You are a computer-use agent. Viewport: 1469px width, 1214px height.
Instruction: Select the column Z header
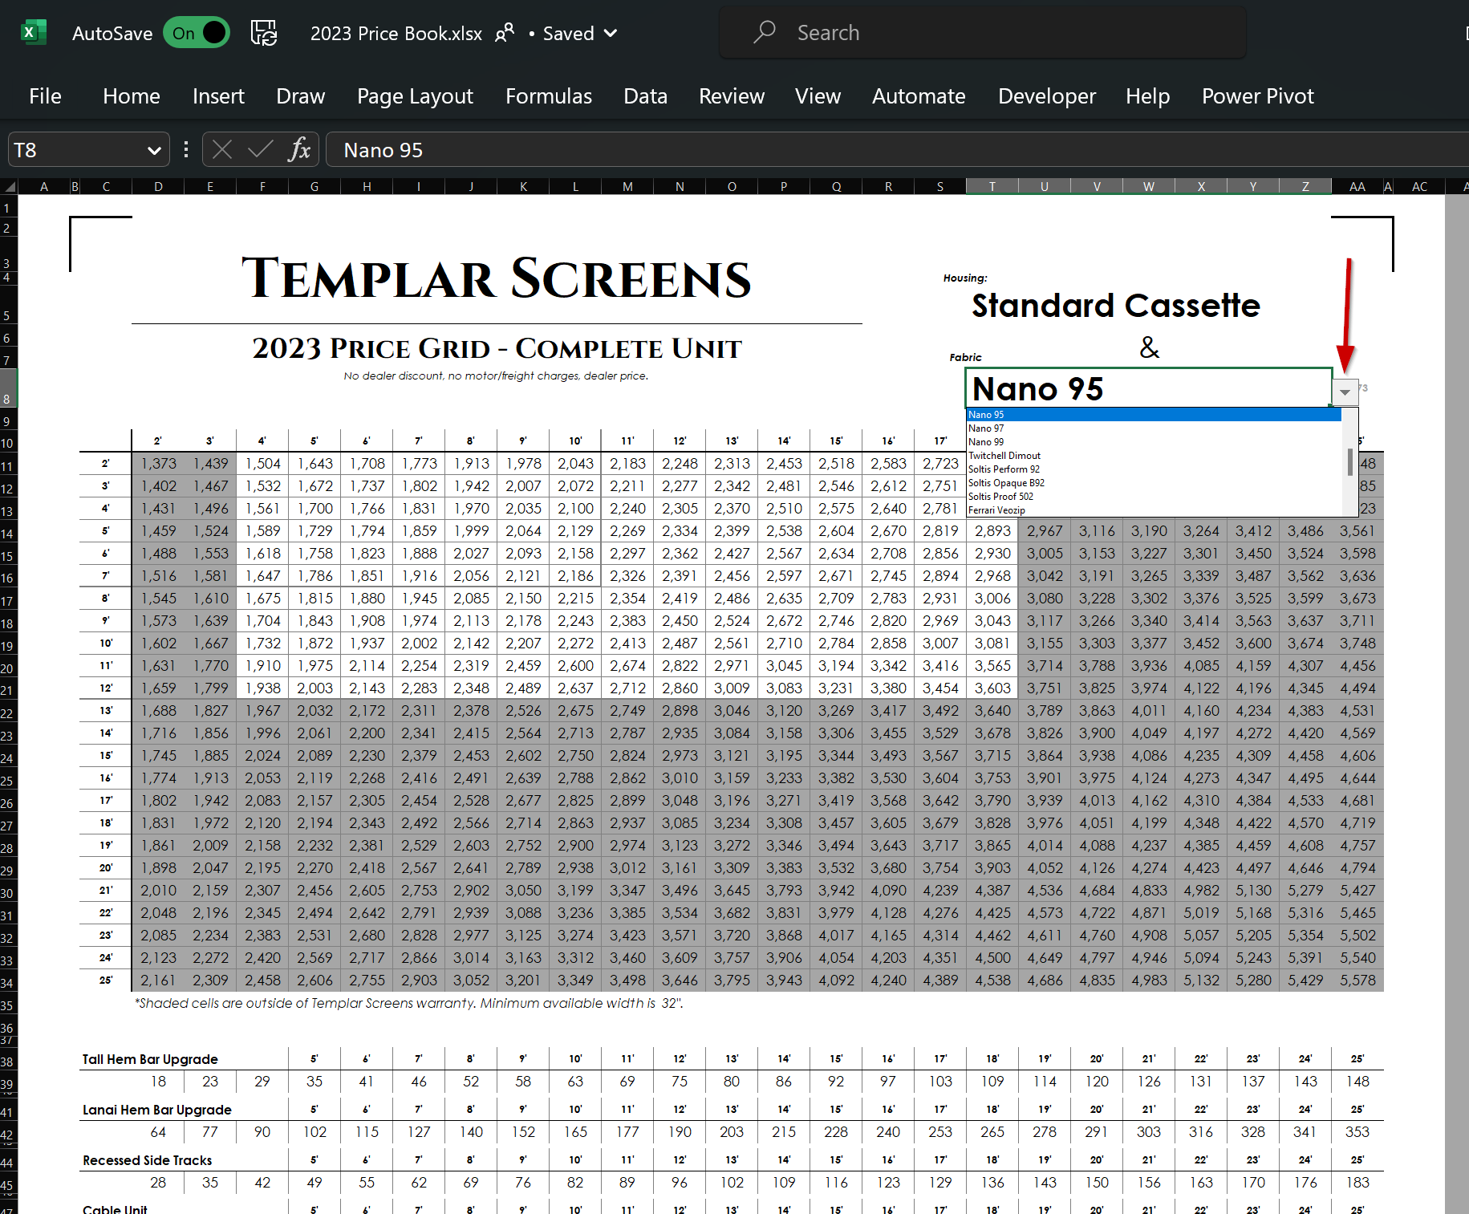[x=1305, y=186]
